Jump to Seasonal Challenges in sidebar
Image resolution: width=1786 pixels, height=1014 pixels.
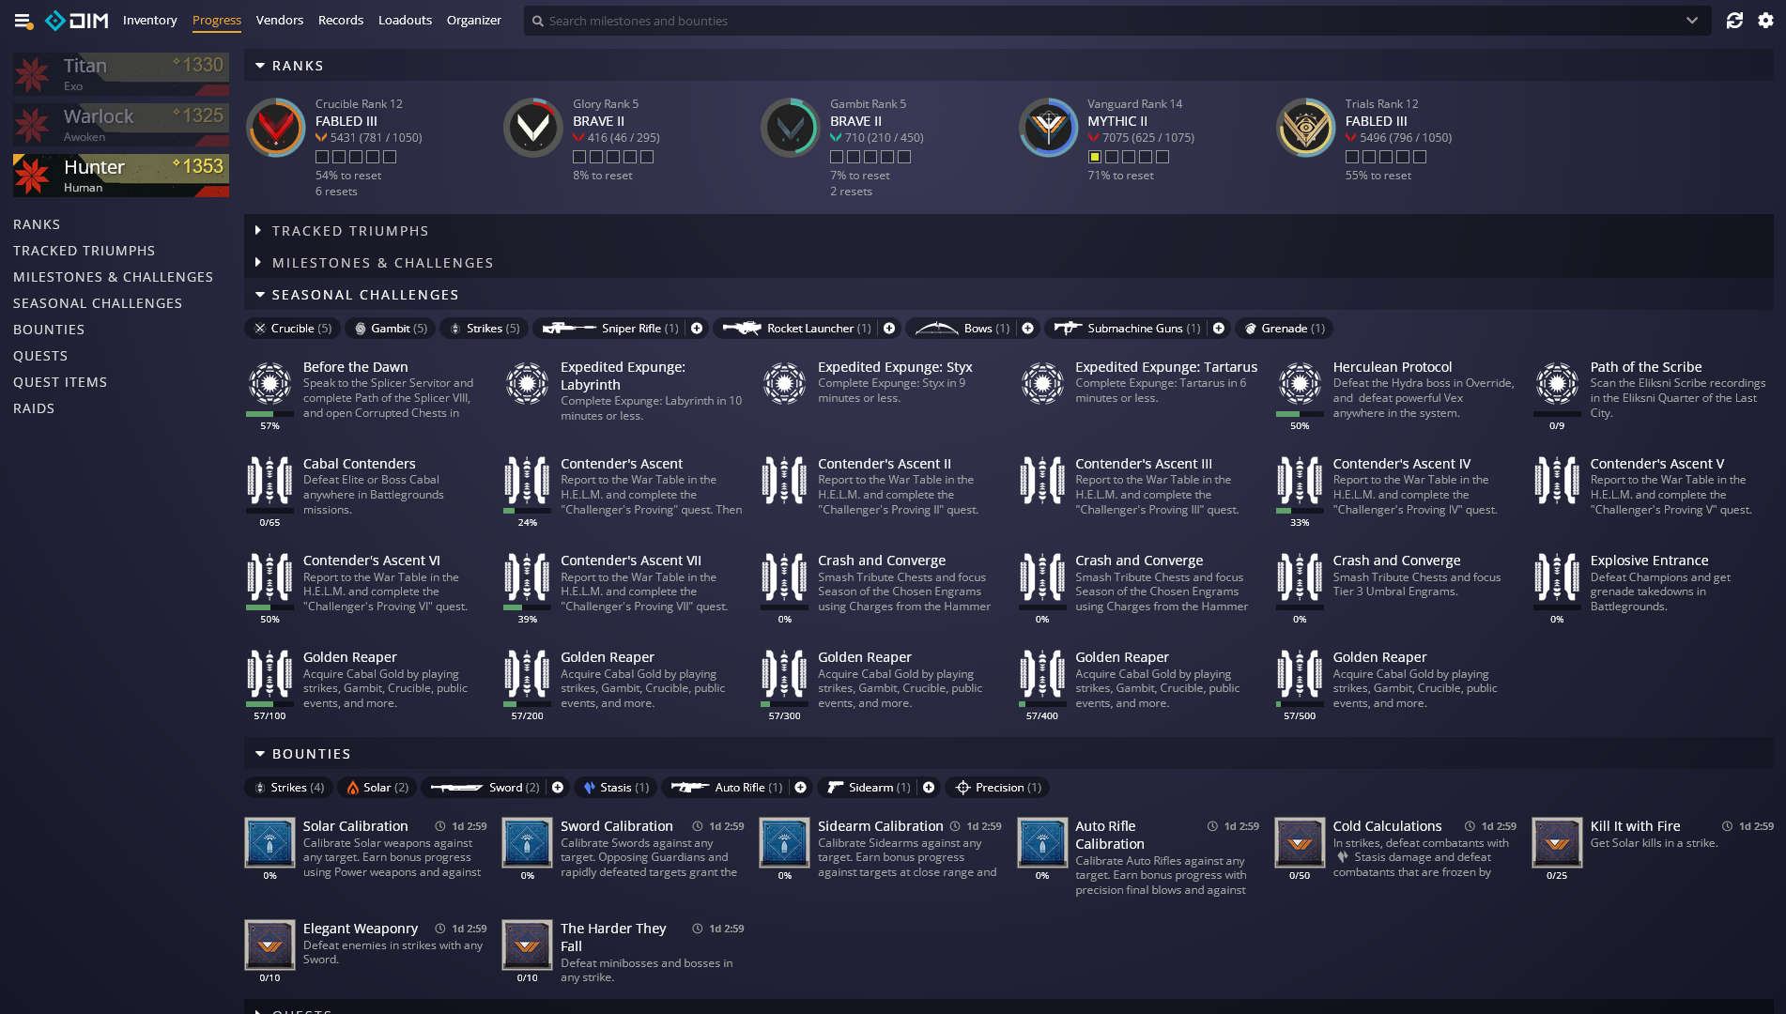(x=98, y=303)
